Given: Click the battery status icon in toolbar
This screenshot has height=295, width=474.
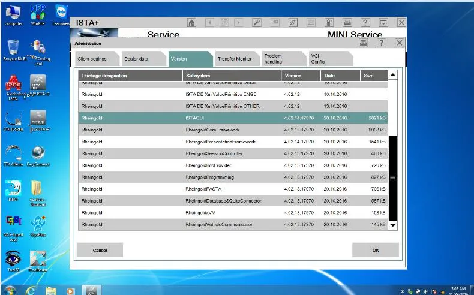Looking at the screenshot, I should point(329,23).
